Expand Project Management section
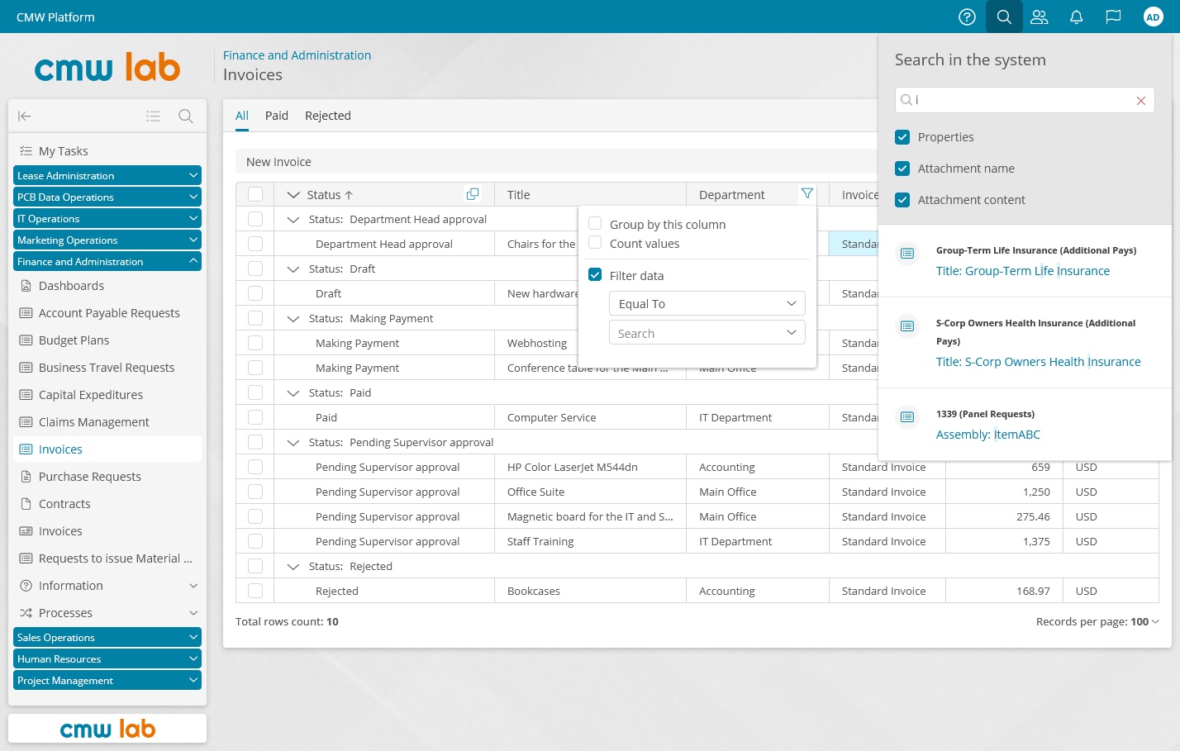1180x751 pixels. click(x=107, y=680)
